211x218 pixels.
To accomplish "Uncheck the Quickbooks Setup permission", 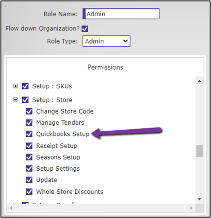I will [29, 134].
